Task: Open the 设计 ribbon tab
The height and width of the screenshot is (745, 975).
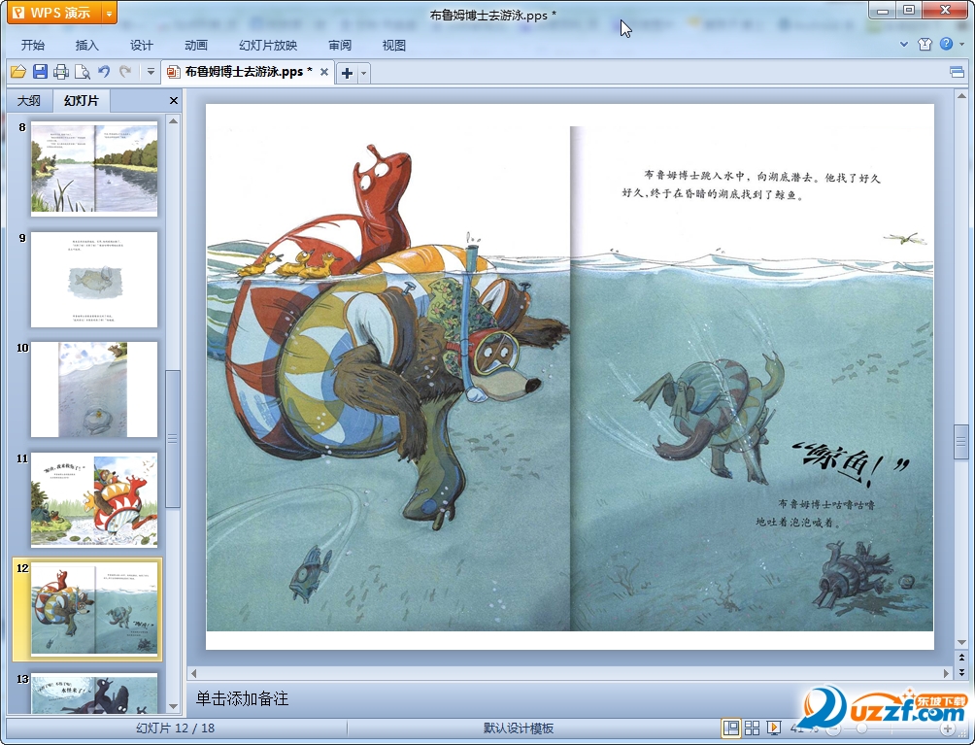Action: tap(141, 46)
